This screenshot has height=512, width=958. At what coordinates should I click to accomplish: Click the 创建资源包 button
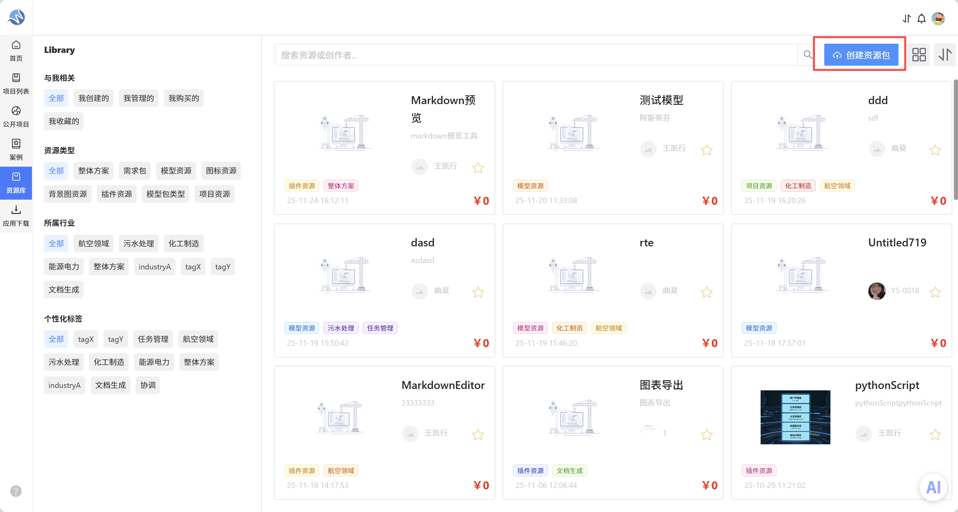click(x=861, y=55)
